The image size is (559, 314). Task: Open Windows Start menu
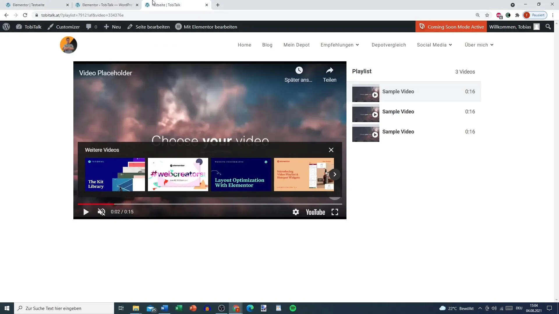pyautogui.click(x=7, y=308)
